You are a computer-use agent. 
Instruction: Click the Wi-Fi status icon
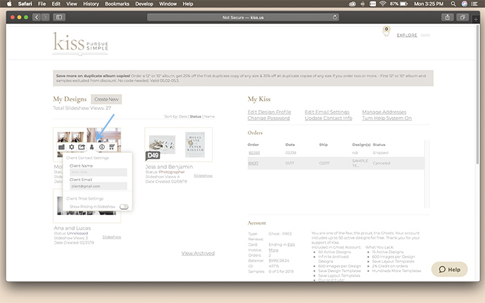coord(383,3)
